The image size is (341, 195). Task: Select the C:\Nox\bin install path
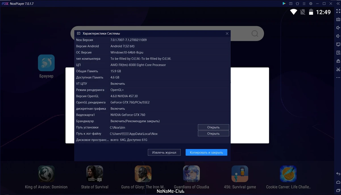pos(117,128)
